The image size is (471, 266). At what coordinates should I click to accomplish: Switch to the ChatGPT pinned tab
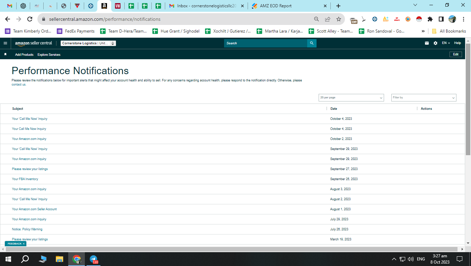click(x=23, y=6)
